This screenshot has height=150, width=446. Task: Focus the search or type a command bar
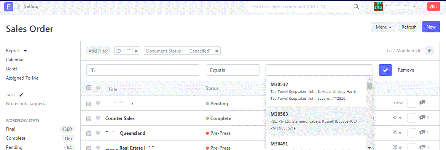[304, 6]
